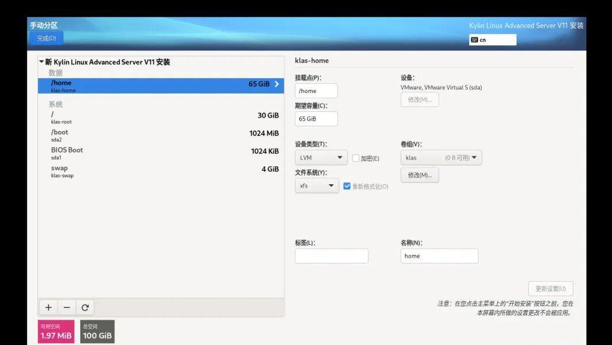Uncheck the 重新格式化(O) reformat checkbox
This screenshot has height=345, width=612.
346,185
